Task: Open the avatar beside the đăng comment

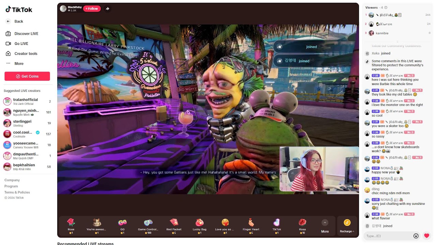Action: pyautogui.click(x=367, y=190)
